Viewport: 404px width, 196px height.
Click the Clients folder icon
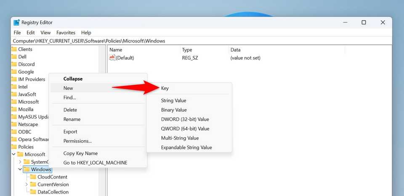click(14, 49)
